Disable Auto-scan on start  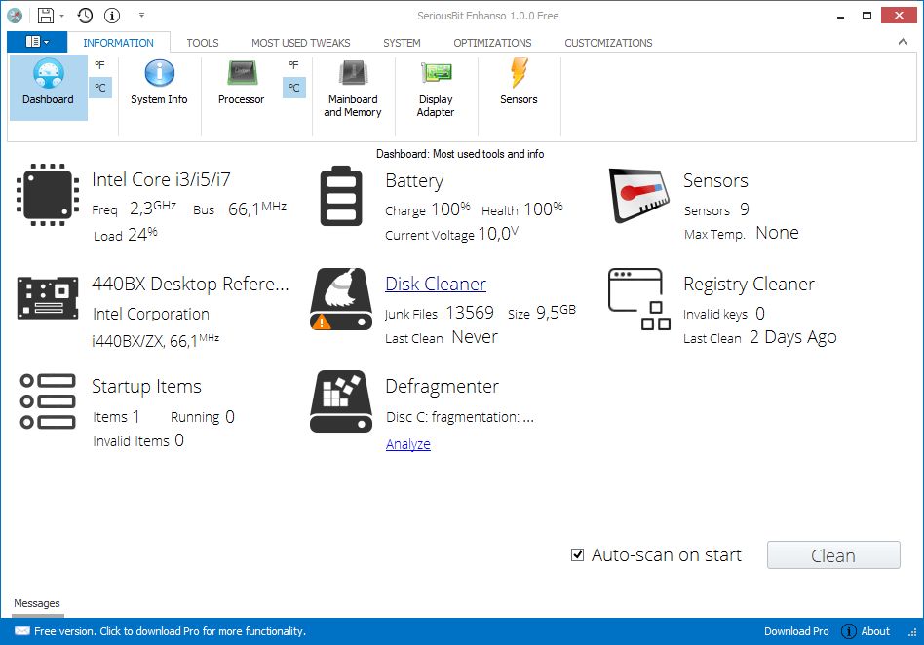pos(577,554)
